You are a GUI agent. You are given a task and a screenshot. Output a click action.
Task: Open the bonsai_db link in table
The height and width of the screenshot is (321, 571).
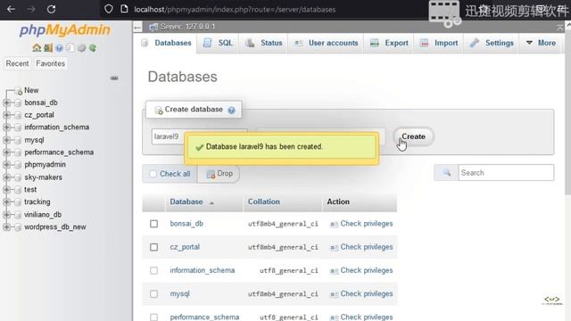(x=186, y=224)
